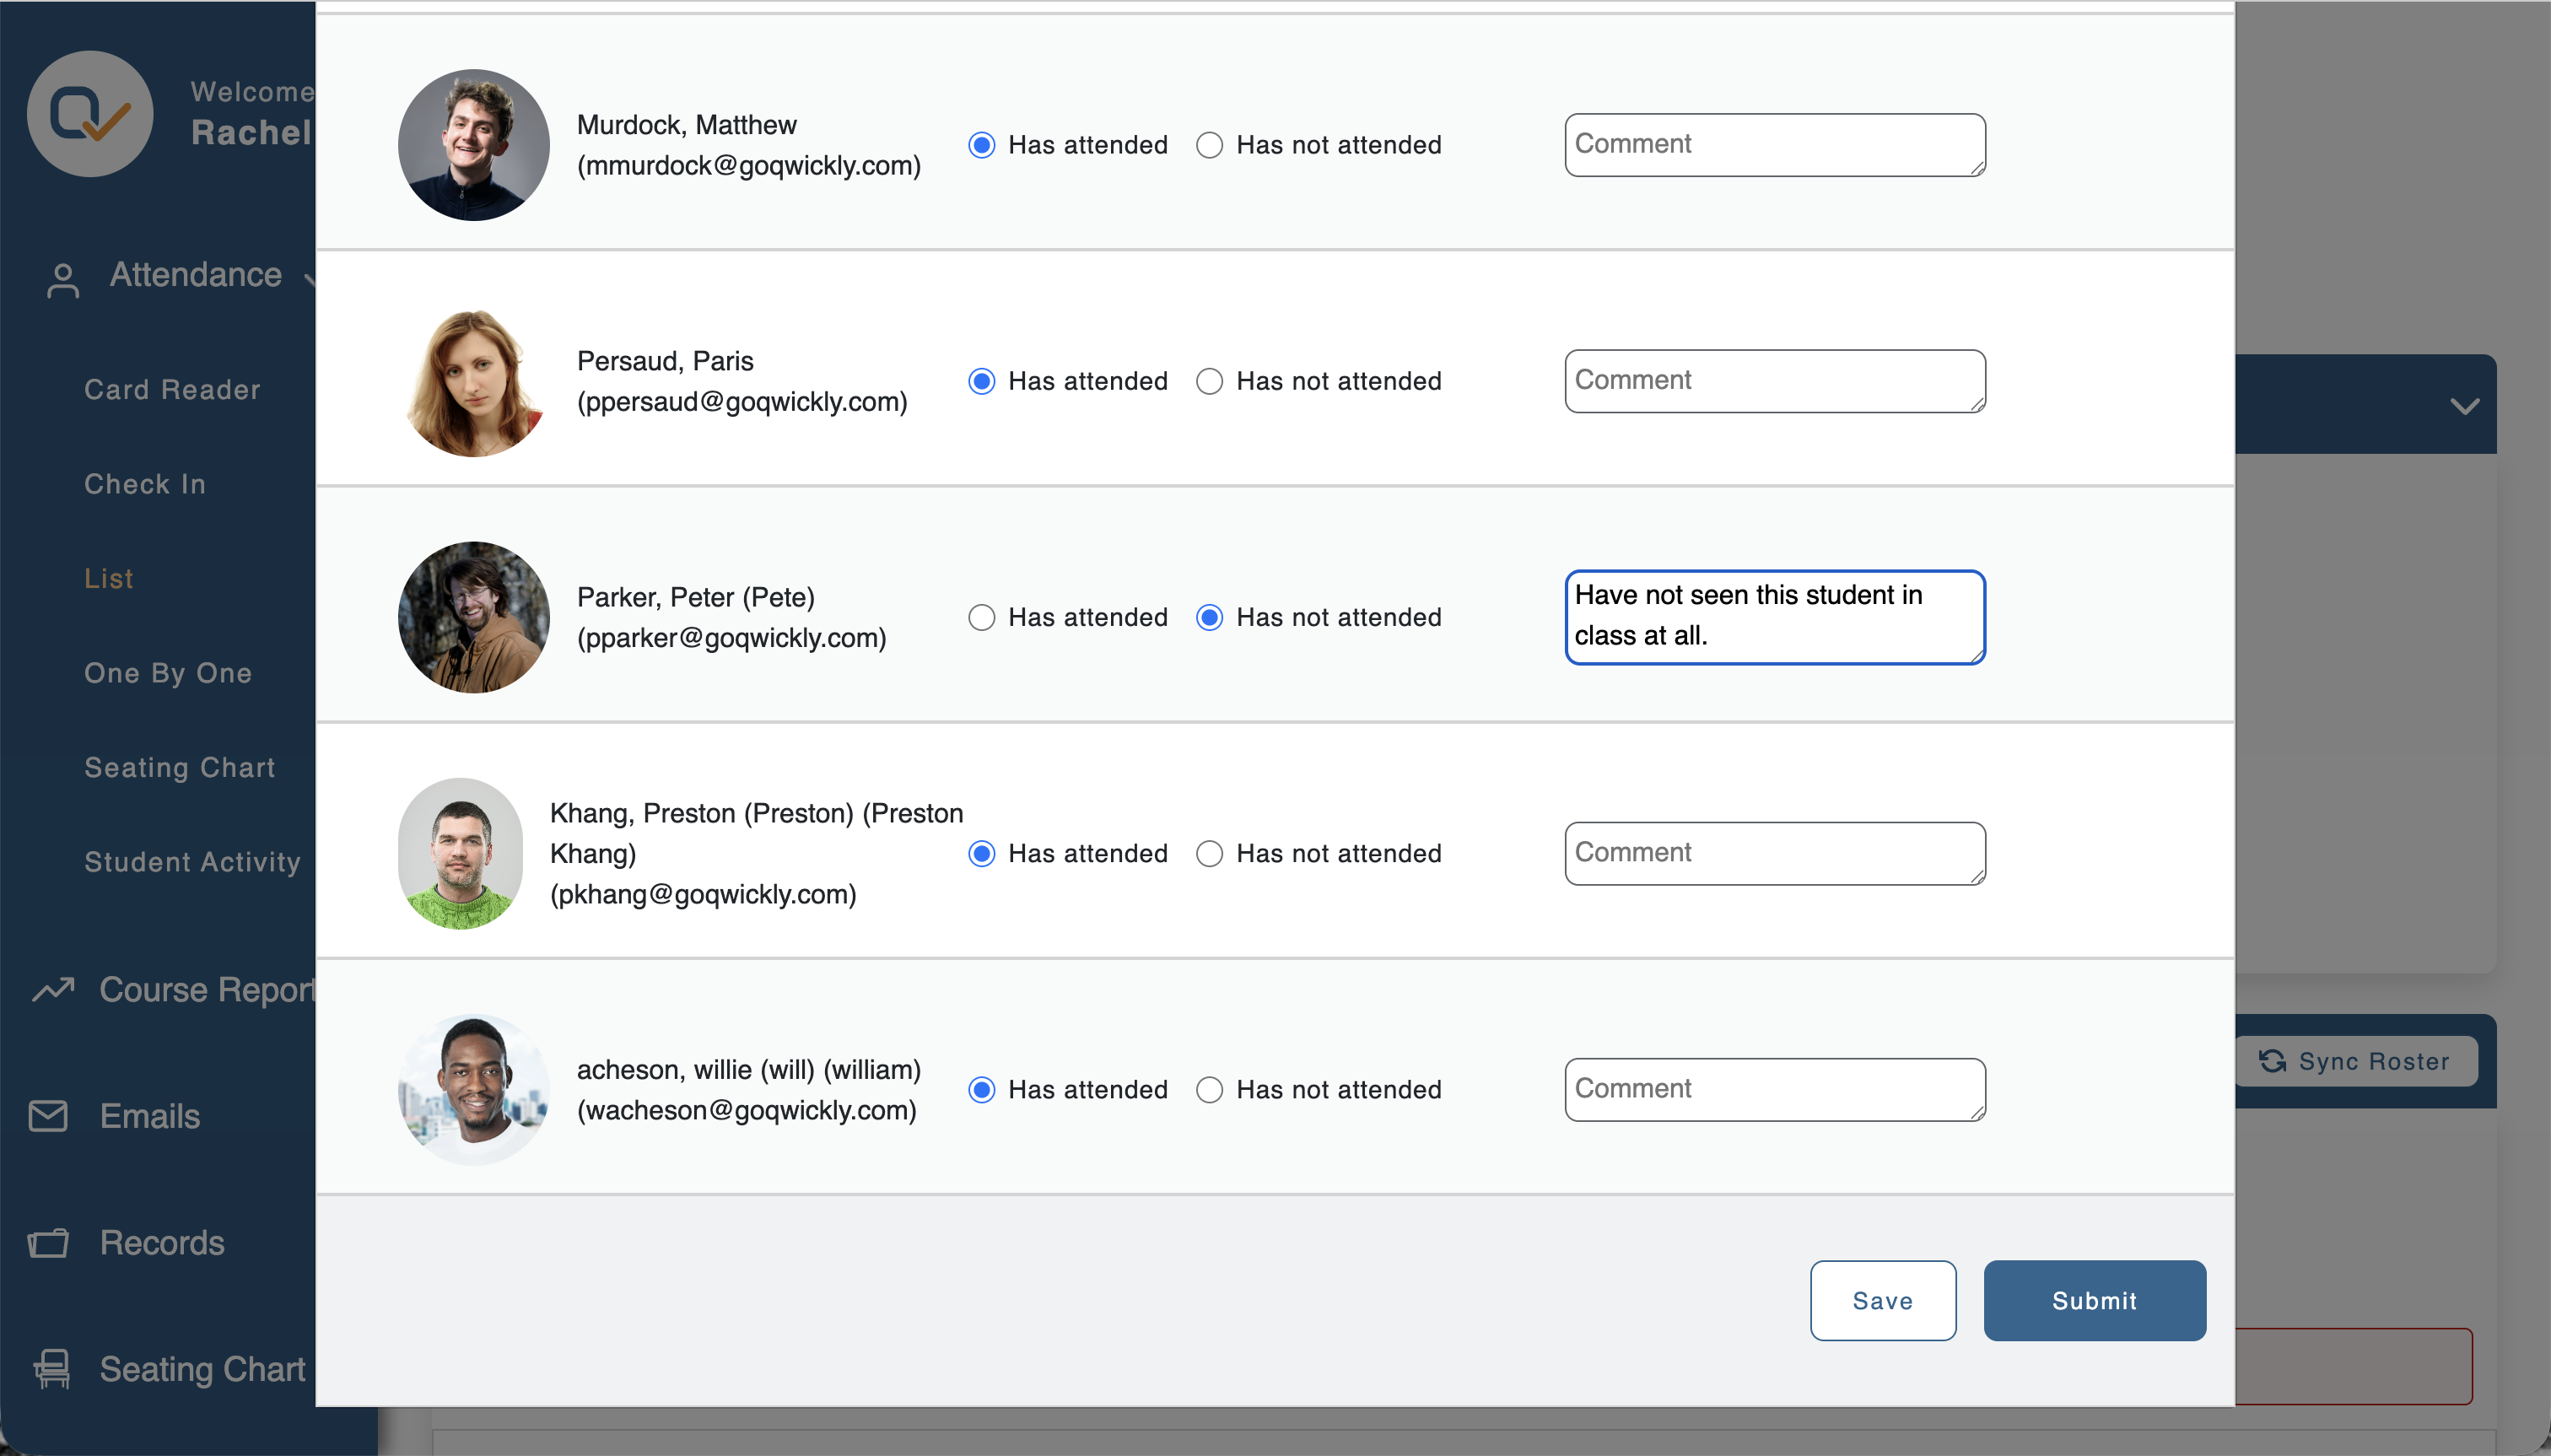
Task: Click the Seating Chart chair icon
Action: pyautogui.click(x=52, y=1369)
